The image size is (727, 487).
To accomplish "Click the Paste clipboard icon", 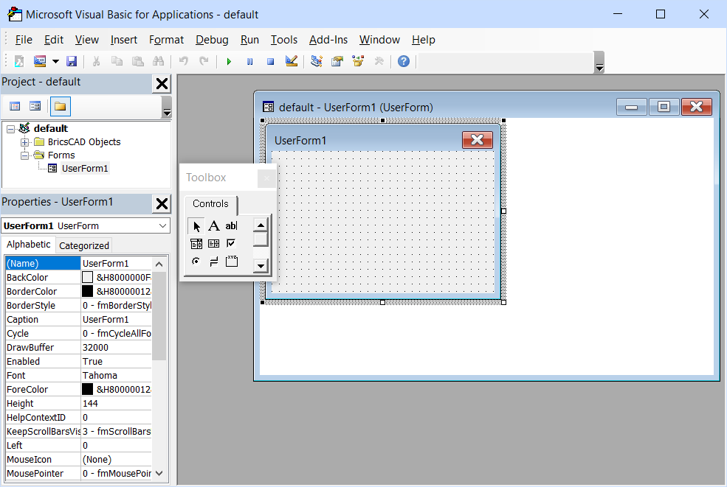I will [x=138, y=61].
